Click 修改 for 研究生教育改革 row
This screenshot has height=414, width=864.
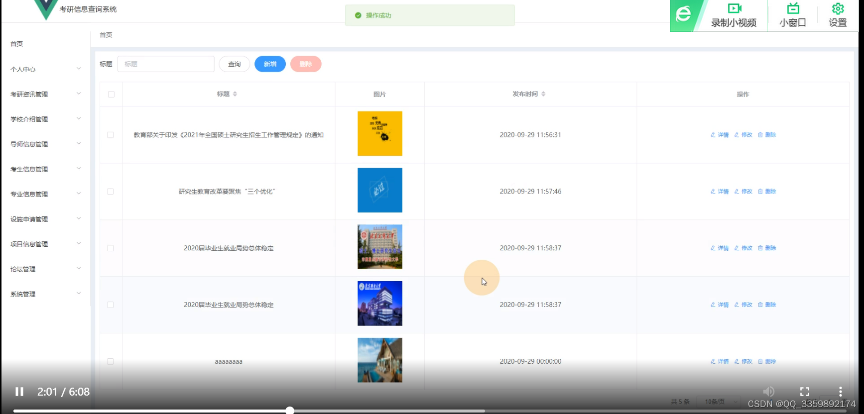coord(743,192)
